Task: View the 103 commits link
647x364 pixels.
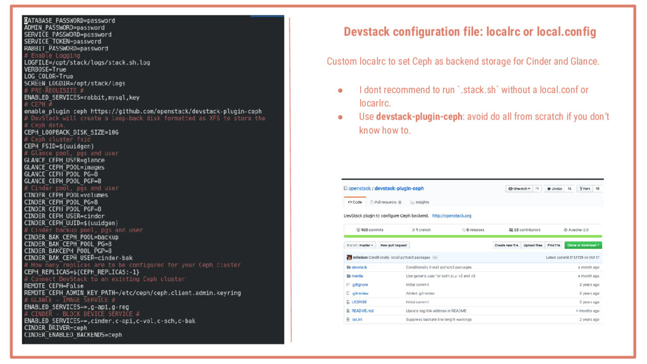Action: [x=370, y=230]
